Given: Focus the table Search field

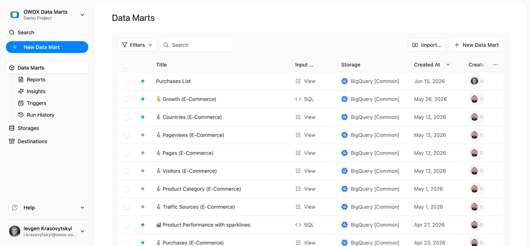Looking at the screenshot, I should (x=196, y=45).
